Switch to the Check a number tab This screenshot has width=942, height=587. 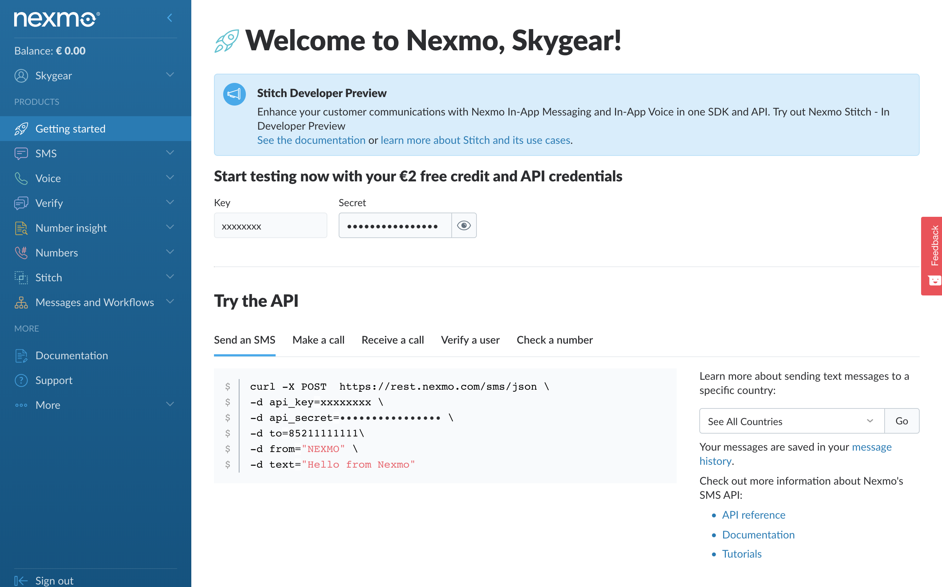(555, 340)
